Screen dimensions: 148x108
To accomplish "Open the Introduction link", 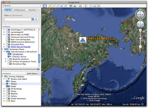I will pyautogui.click(x=18, y=54).
